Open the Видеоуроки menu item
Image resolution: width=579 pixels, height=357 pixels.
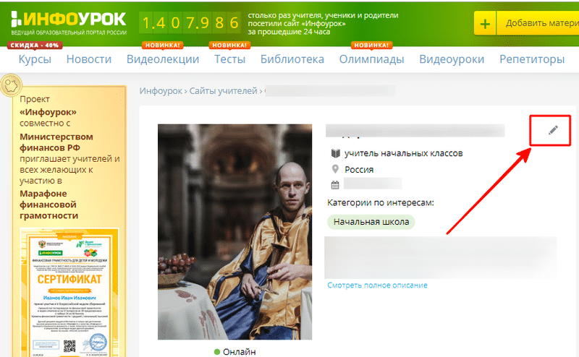(452, 59)
